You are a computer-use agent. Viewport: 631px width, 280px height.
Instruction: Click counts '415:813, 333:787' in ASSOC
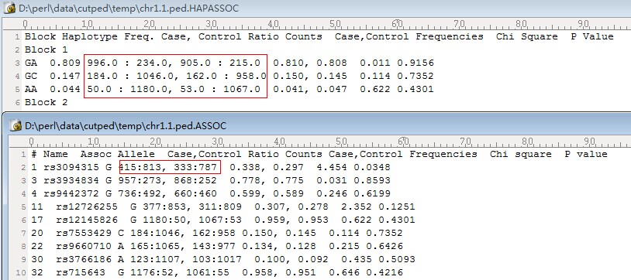click(x=167, y=167)
